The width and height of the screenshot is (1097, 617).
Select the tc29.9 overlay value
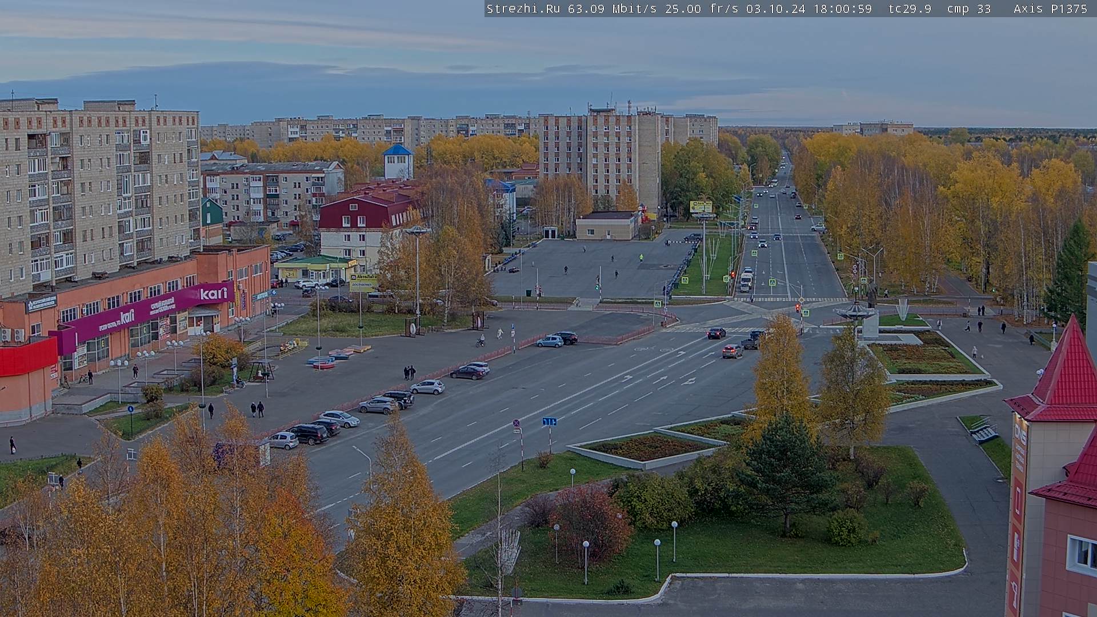910,9
